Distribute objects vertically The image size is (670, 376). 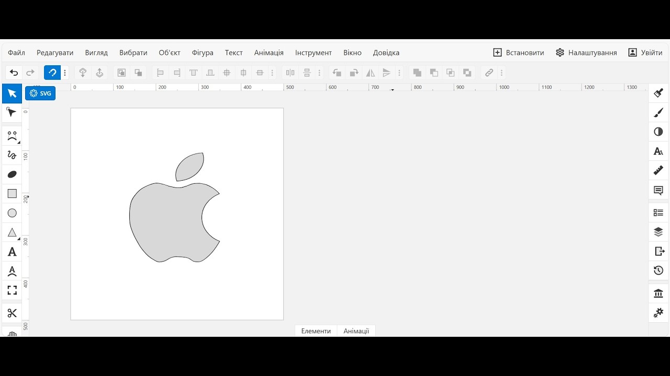click(x=307, y=73)
